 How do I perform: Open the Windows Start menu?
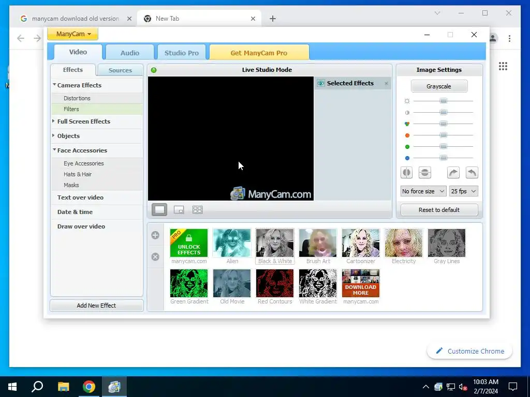[x=12, y=387]
